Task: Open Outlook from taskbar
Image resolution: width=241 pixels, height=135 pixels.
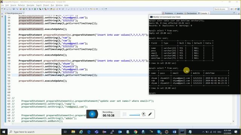Action: point(120,132)
